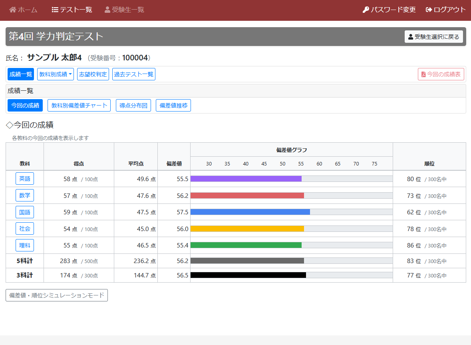Open the ホーム navigation link
Screen dimensions: 471x345
23,10
